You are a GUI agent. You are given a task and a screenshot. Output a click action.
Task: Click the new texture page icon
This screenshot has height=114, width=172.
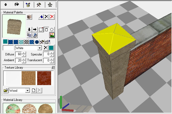33,90
